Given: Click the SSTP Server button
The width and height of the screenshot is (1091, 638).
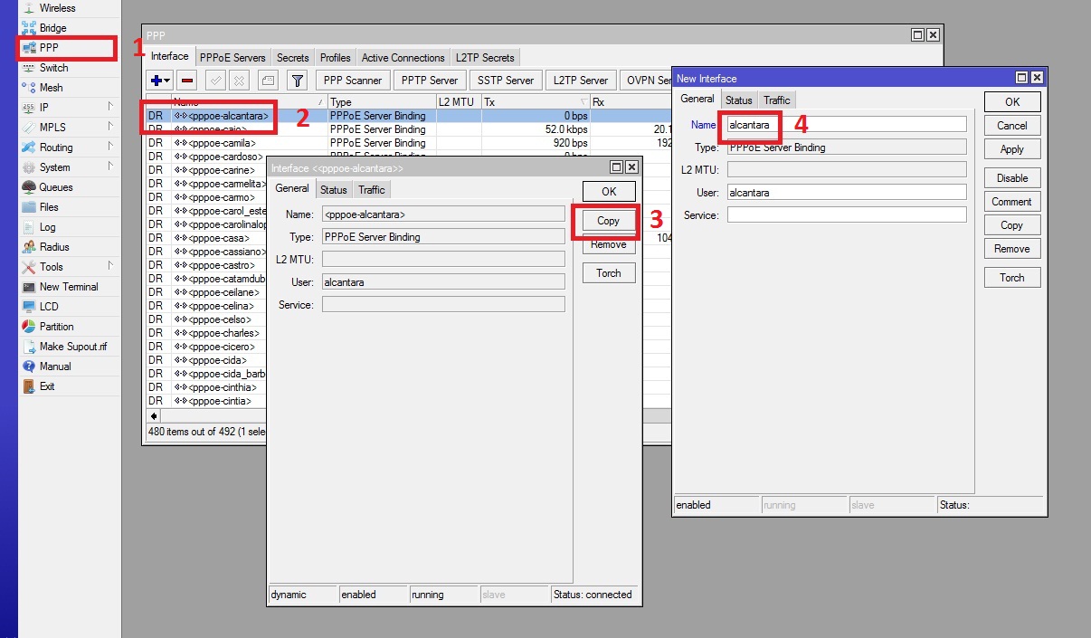Looking at the screenshot, I should tap(506, 81).
